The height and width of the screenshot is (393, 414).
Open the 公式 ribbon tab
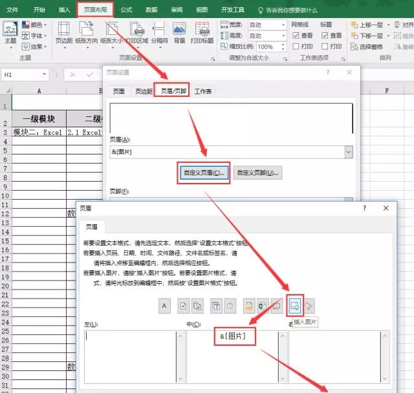pos(126,10)
